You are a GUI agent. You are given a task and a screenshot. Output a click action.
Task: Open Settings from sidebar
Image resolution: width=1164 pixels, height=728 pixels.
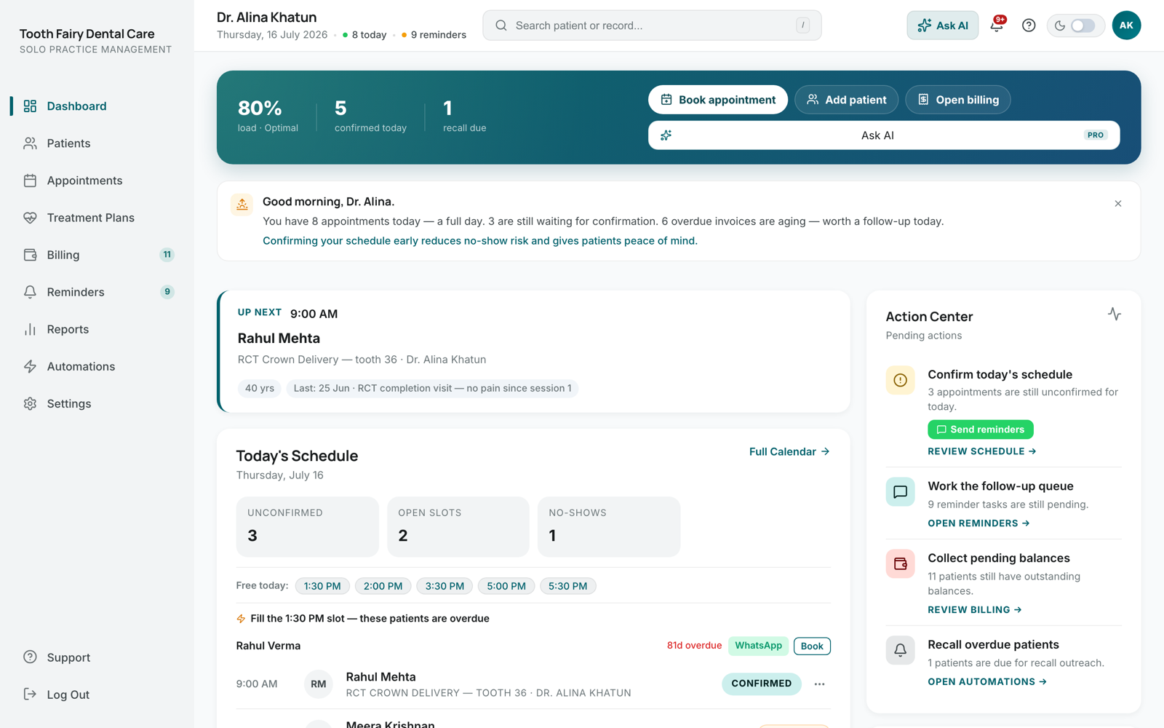click(97, 403)
